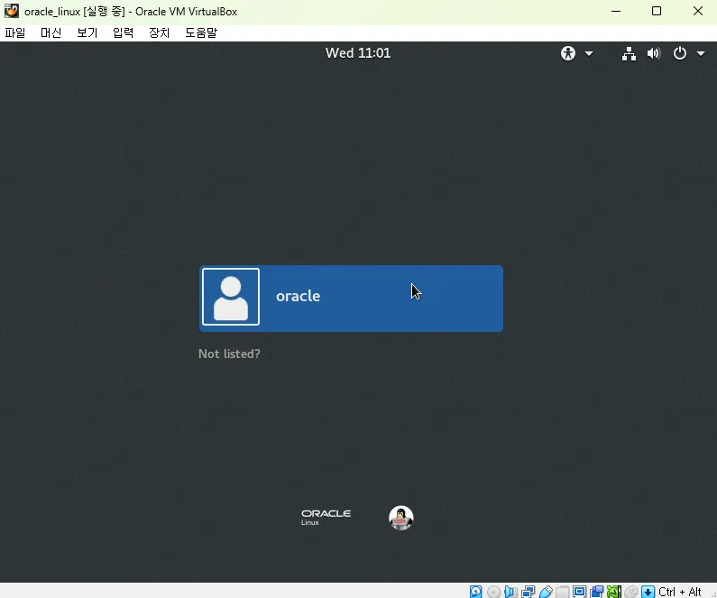Click the USB devices status icon

click(546, 592)
